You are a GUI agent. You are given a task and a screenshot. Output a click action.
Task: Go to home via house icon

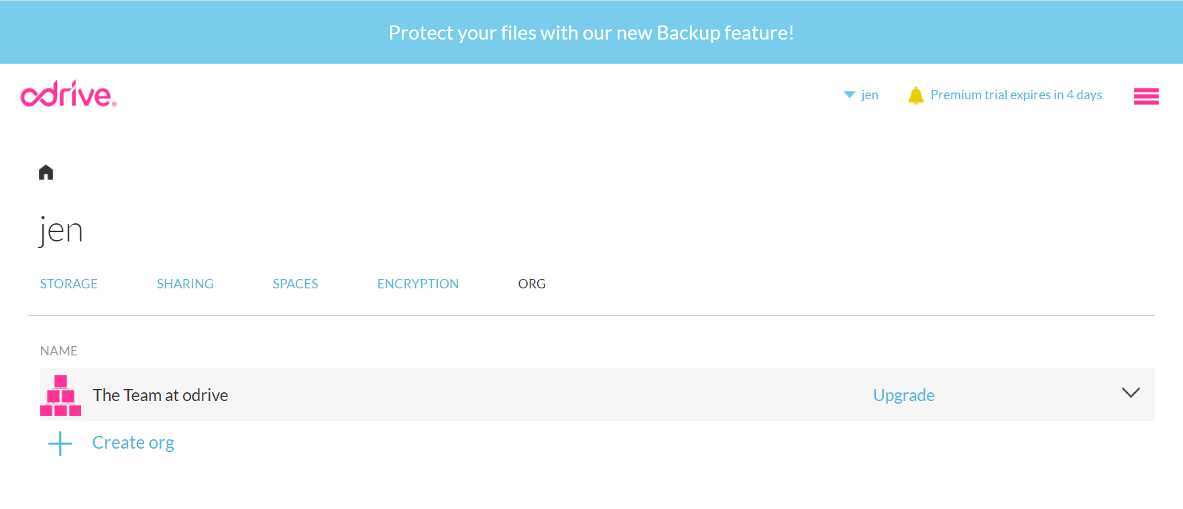point(46,172)
